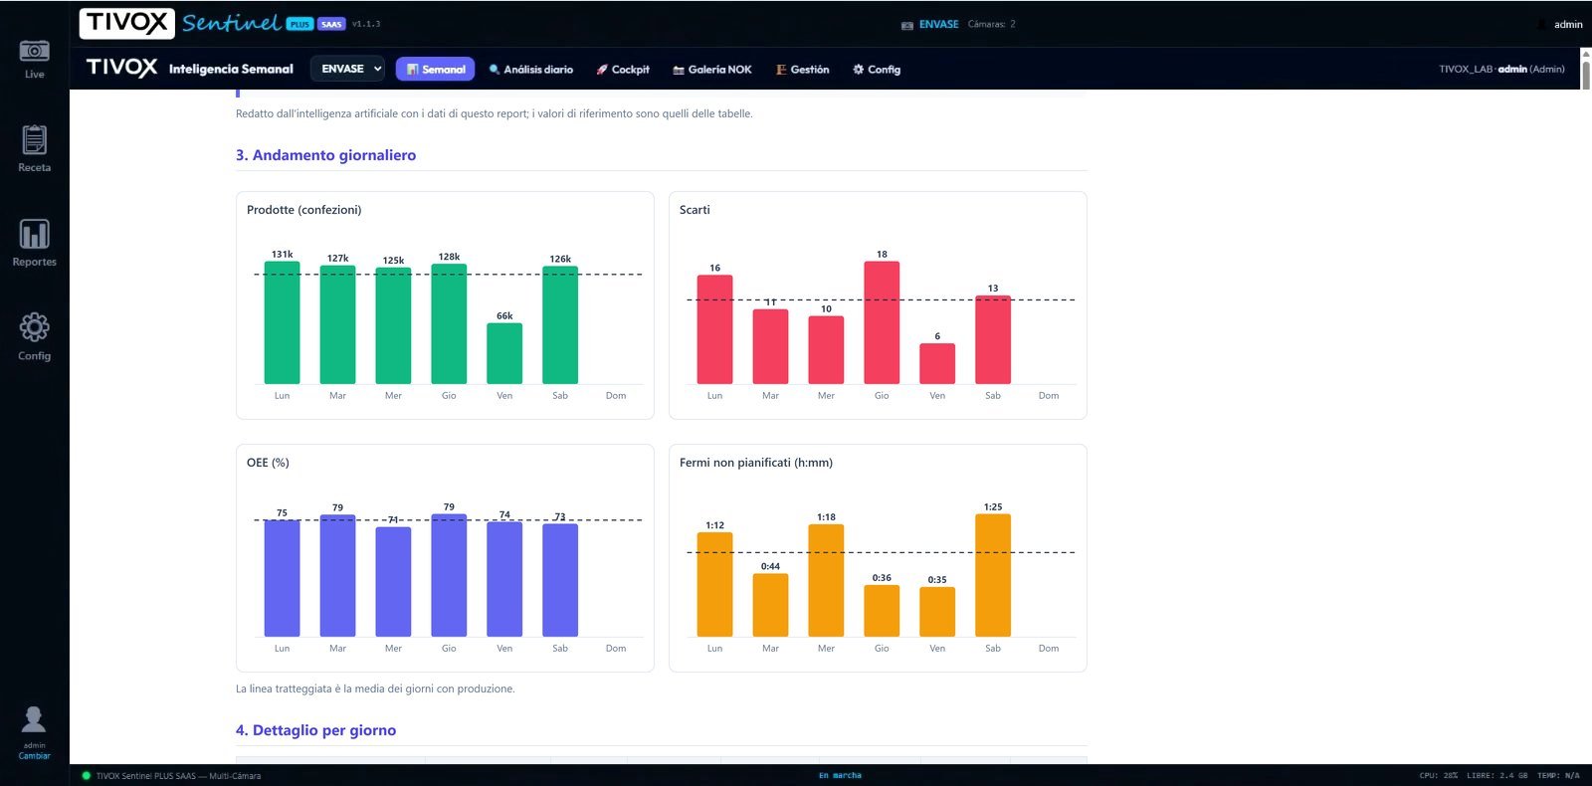Click the "3. Andamento giornaliero" heading

326,155
